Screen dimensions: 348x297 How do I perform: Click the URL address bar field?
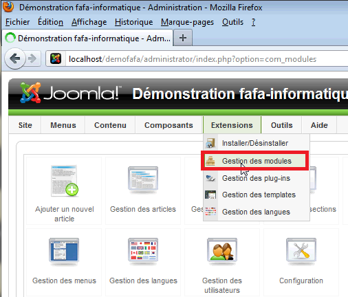(x=197, y=59)
